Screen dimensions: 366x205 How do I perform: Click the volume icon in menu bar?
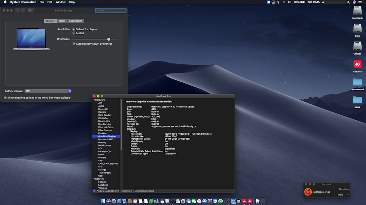289,2
